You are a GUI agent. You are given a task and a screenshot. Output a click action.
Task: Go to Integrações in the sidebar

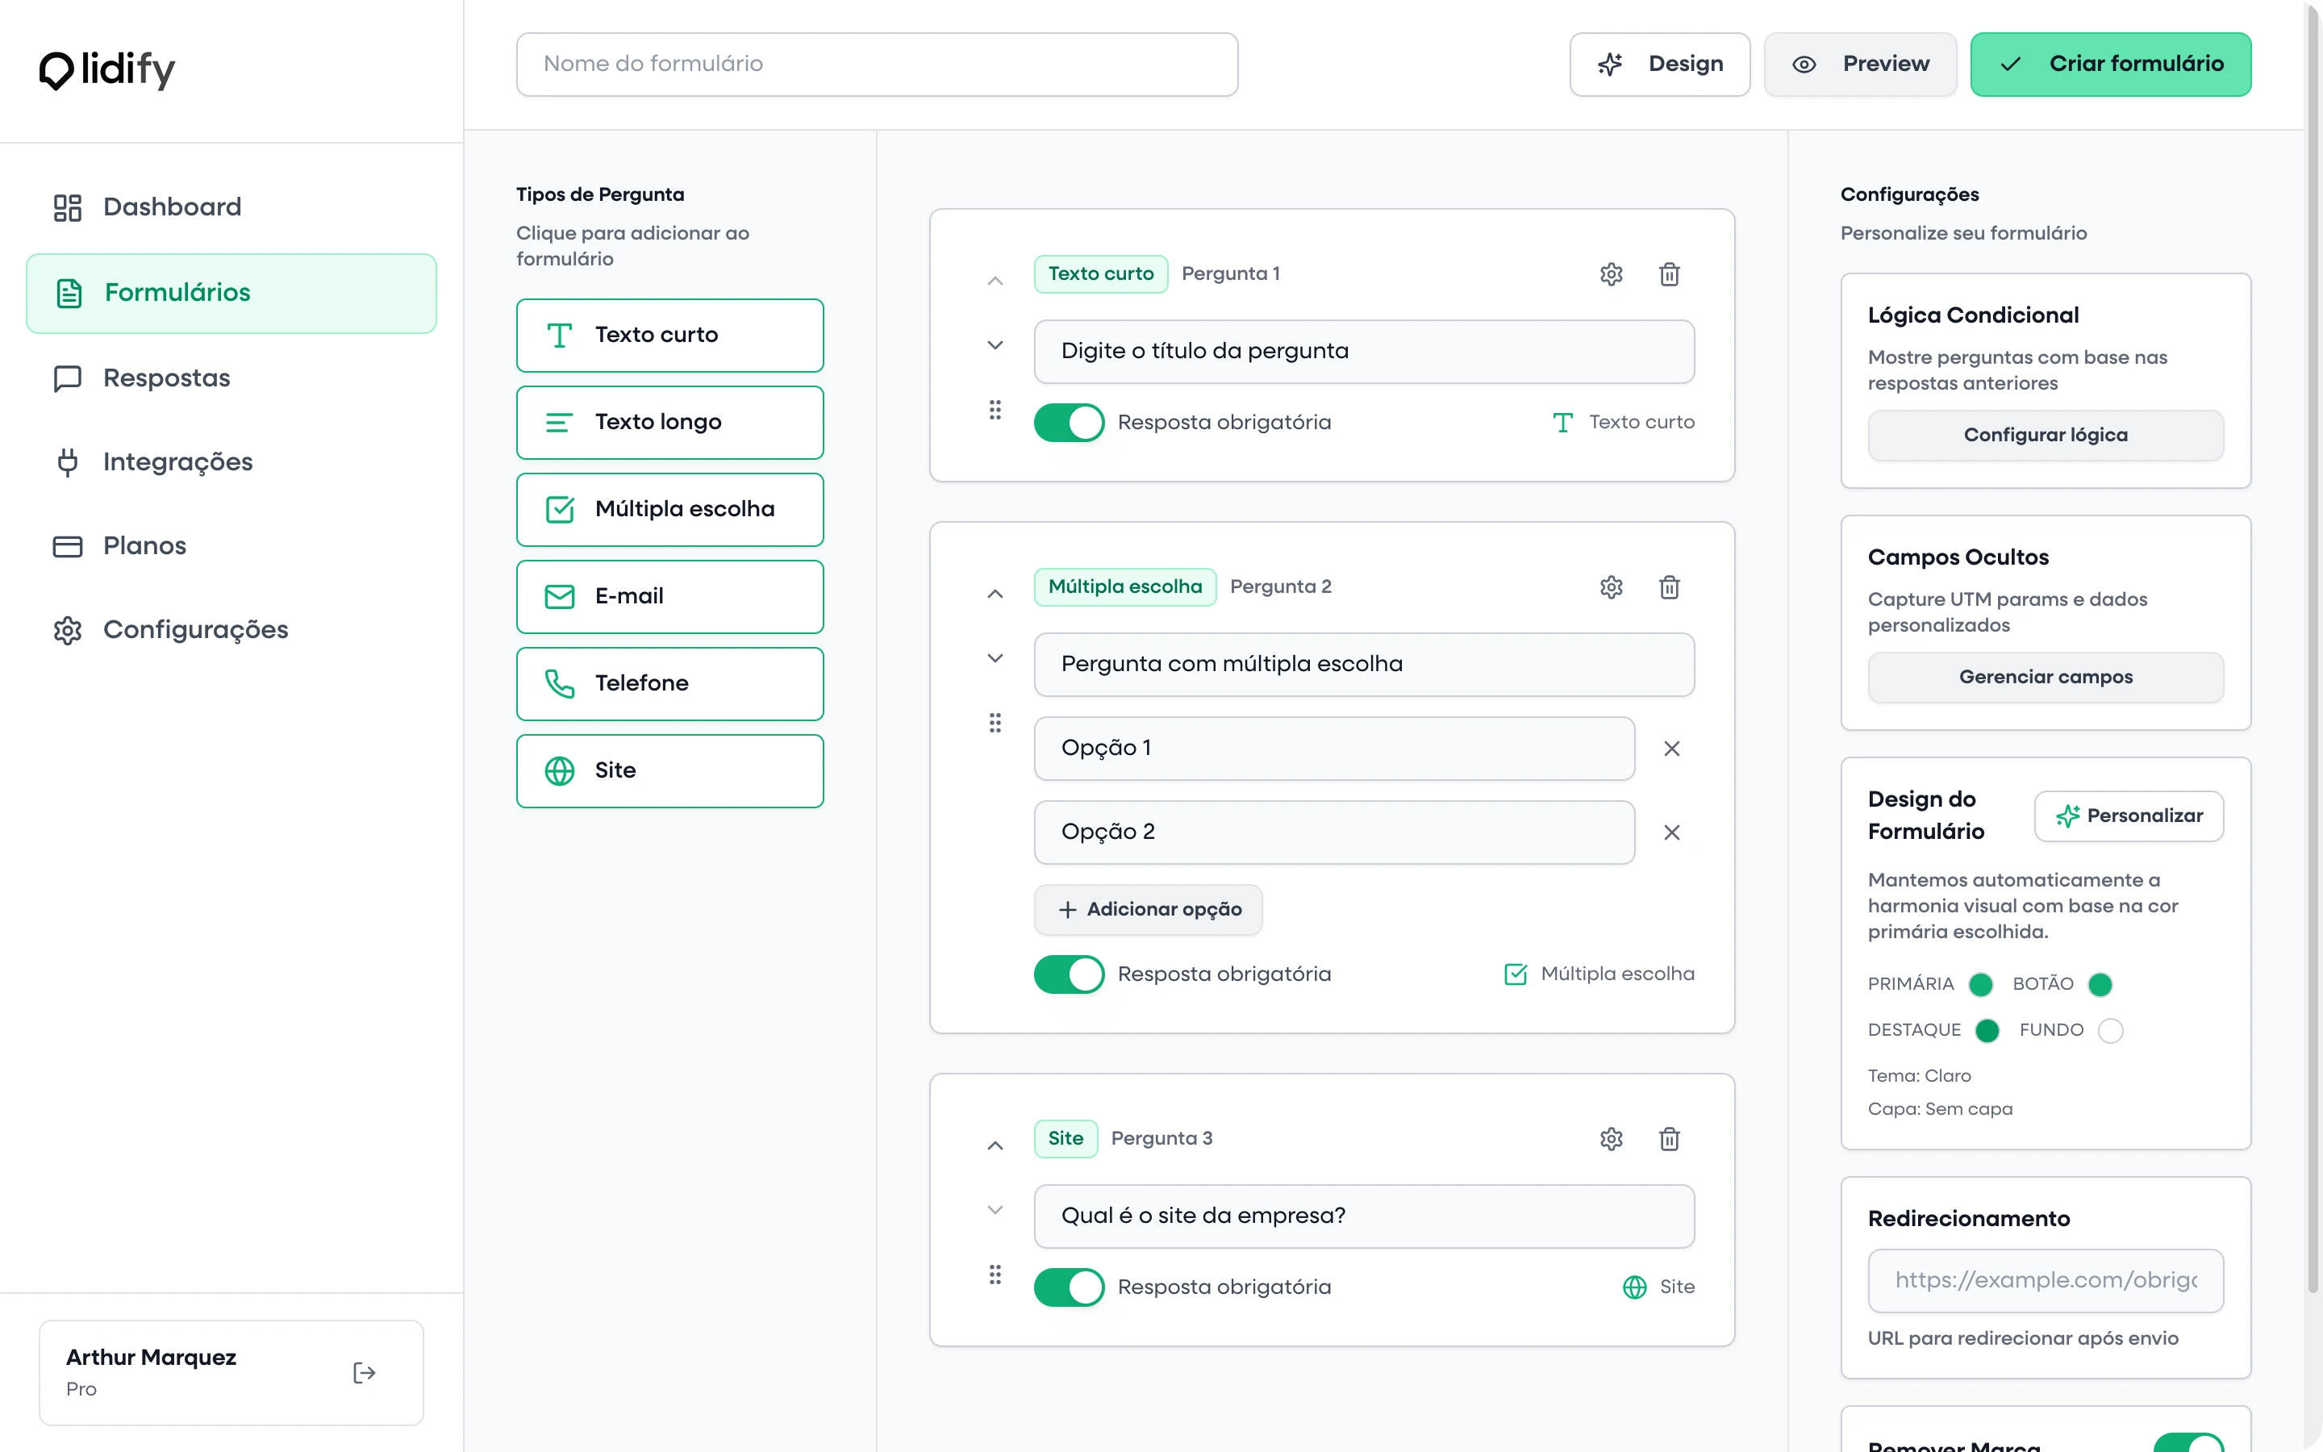coord(177,462)
